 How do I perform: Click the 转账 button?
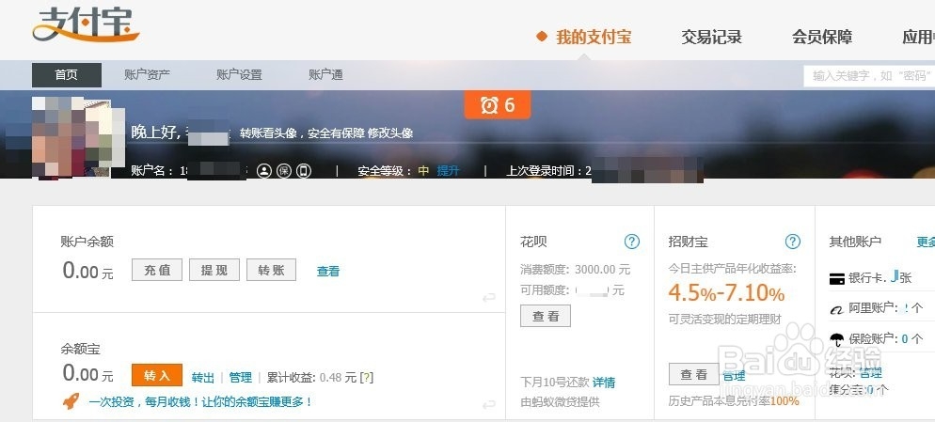271,270
